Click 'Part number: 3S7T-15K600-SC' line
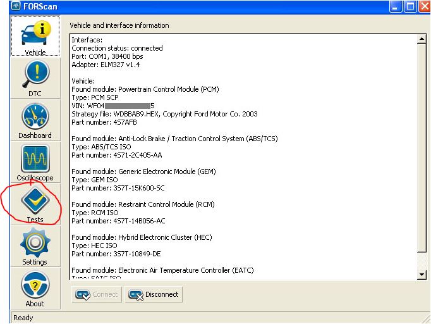Image resolution: width=431 pixels, height=324 pixels. (118, 188)
